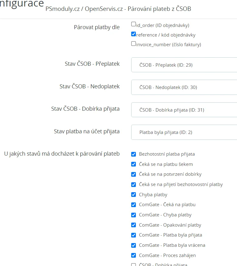Uncheck ComGate - Chyba platby
This screenshot has width=237, height=266.
(x=134, y=215)
